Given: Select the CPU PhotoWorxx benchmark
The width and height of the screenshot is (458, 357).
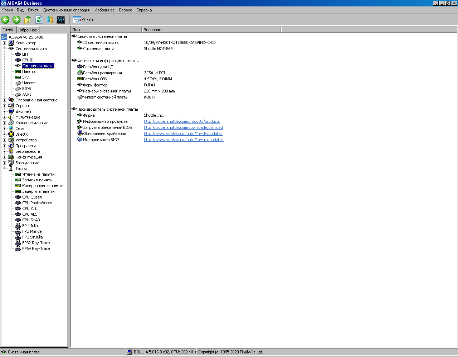Looking at the screenshot, I should tap(37, 203).
